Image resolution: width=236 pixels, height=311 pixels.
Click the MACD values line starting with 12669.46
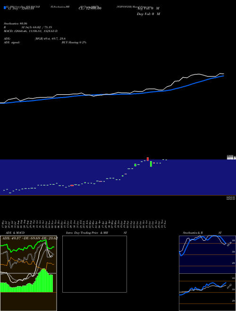tap(31, 31)
